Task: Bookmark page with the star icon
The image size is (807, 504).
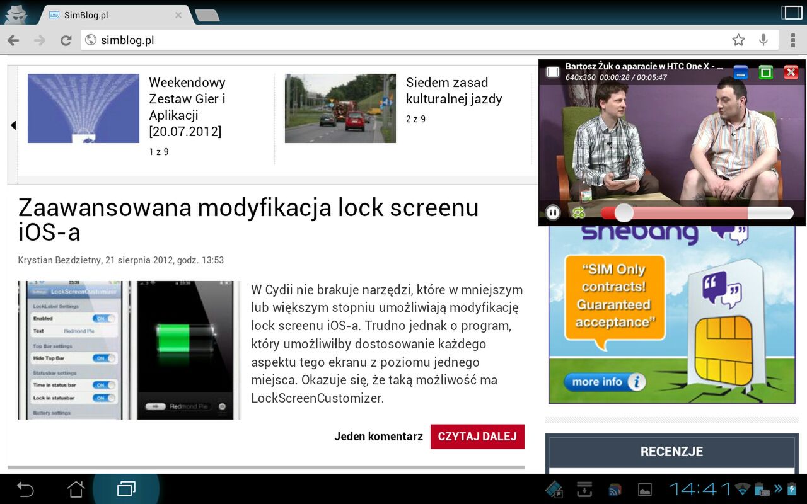Action: (738, 40)
